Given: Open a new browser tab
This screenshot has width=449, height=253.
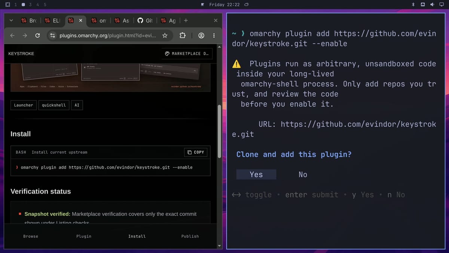Looking at the screenshot, I should (186, 21).
